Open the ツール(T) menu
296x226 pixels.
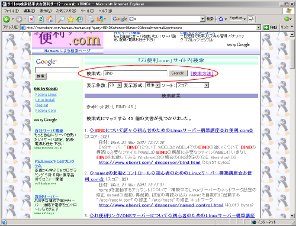[x=88, y=11]
